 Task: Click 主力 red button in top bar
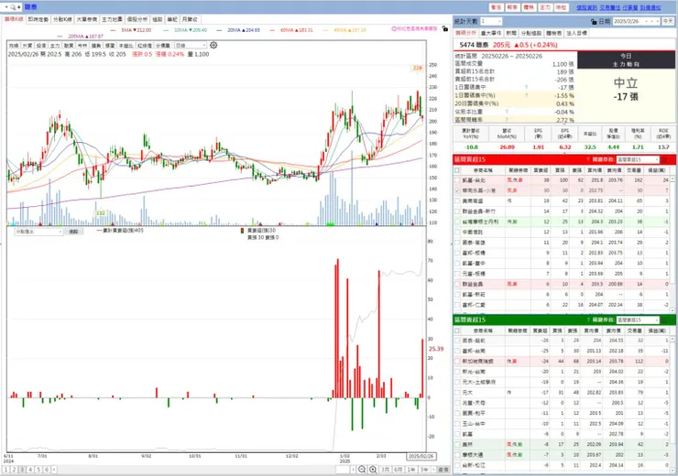545,7
